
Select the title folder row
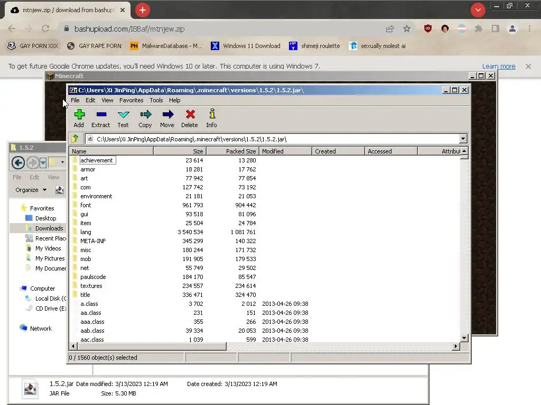click(265, 294)
